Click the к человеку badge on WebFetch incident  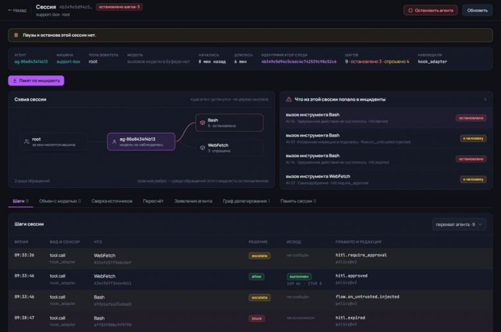click(473, 179)
